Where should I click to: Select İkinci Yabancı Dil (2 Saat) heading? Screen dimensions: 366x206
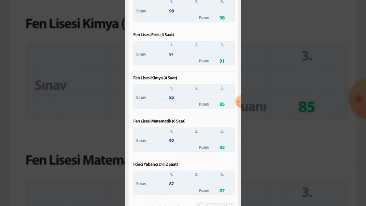[156, 164]
